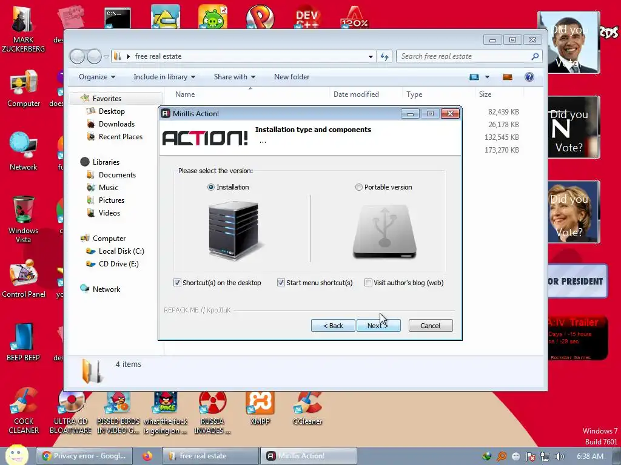Click the Next button in installer
The width and height of the screenshot is (621, 465).
click(378, 325)
